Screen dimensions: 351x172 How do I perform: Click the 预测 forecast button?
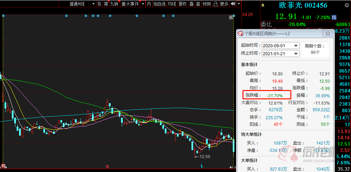(207, 4)
